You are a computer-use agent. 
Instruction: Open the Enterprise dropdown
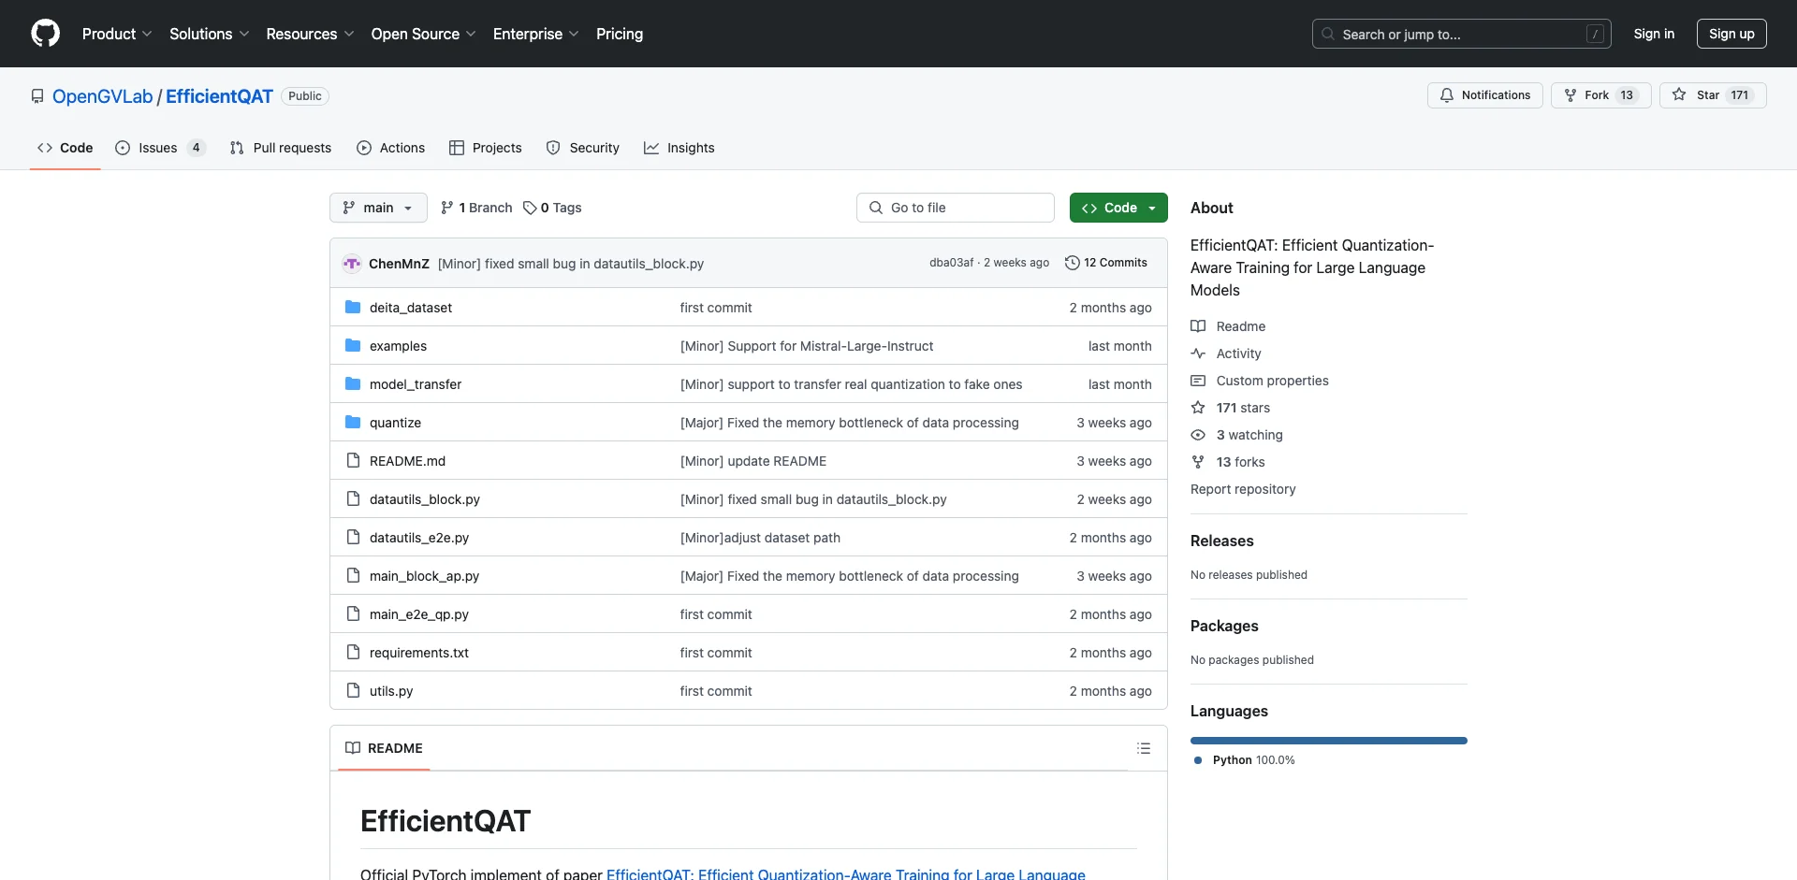pyautogui.click(x=535, y=34)
